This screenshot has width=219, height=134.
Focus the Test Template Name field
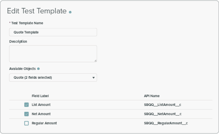(x=53, y=32)
